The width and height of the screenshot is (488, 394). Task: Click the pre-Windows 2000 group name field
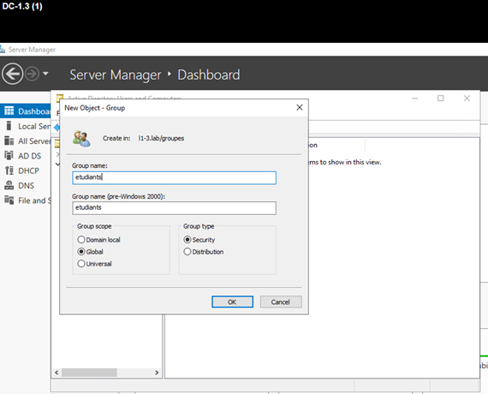(174, 208)
